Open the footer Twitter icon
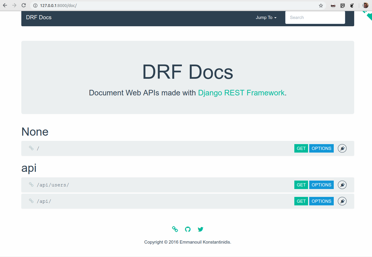This screenshot has width=372, height=257. coord(200,229)
